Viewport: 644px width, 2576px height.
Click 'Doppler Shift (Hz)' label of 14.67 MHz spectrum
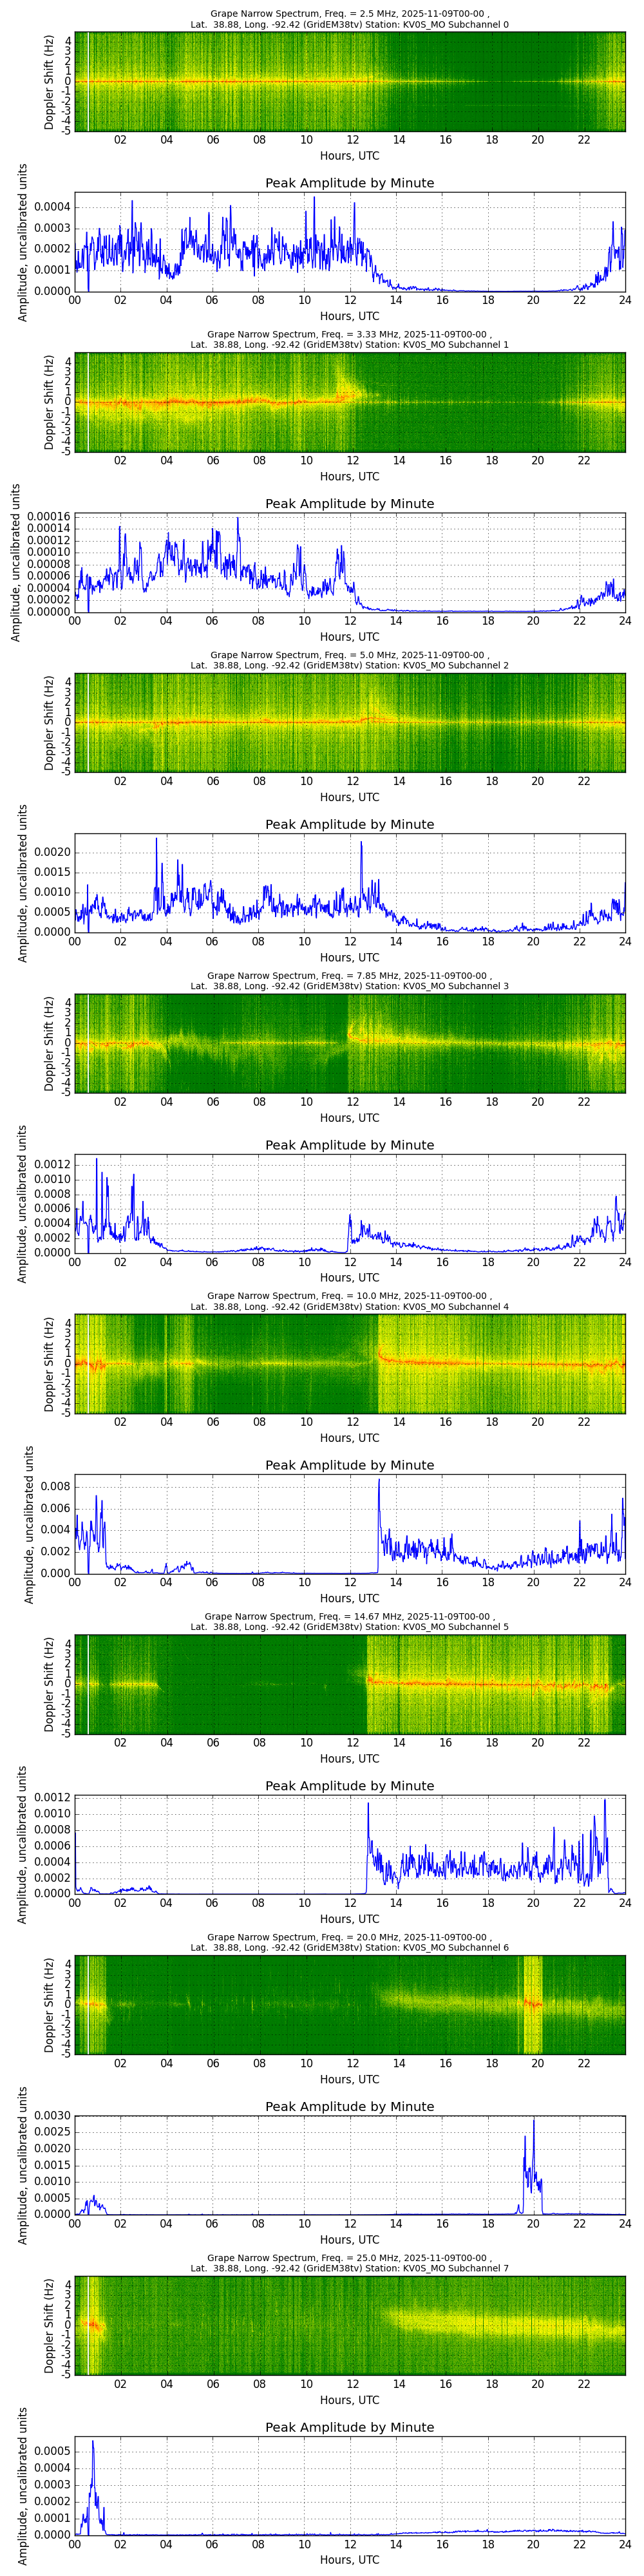tap(50, 1686)
